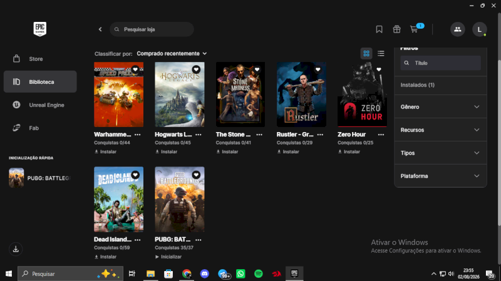Install Dead Island
The height and width of the screenshot is (281, 501).
click(x=105, y=257)
